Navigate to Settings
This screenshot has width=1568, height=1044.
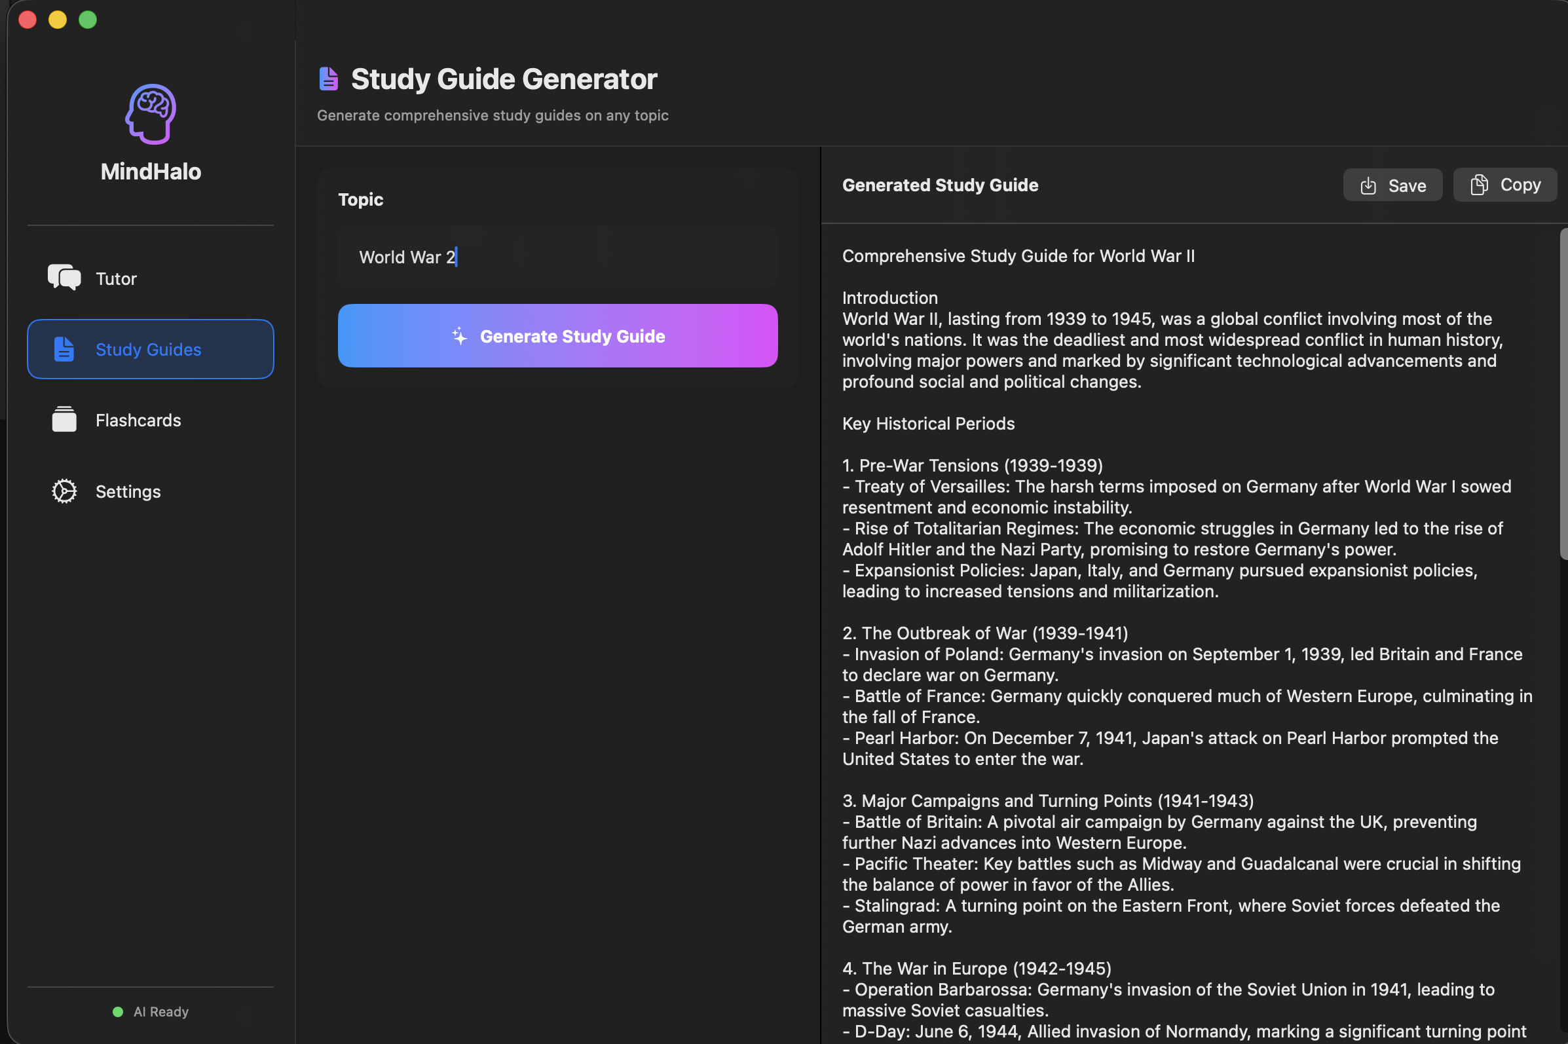pos(128,491)
